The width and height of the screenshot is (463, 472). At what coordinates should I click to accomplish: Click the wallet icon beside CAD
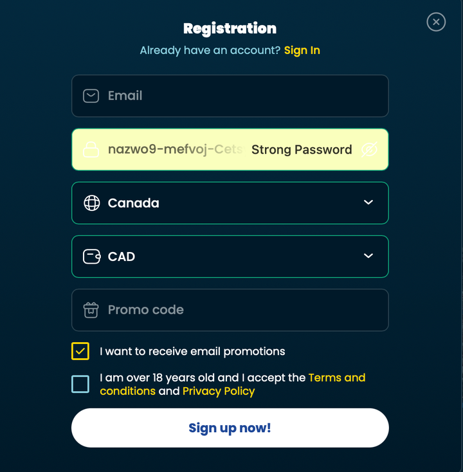point(91,257)
